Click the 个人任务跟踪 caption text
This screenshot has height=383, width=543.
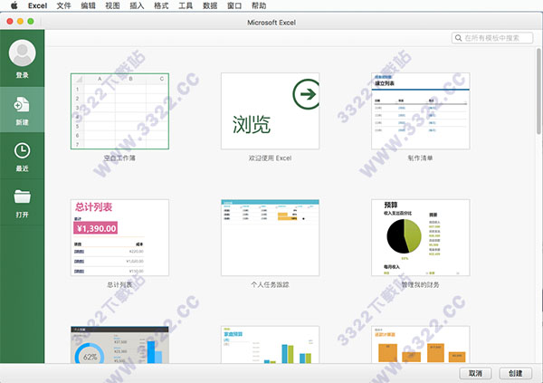point(270,284)
